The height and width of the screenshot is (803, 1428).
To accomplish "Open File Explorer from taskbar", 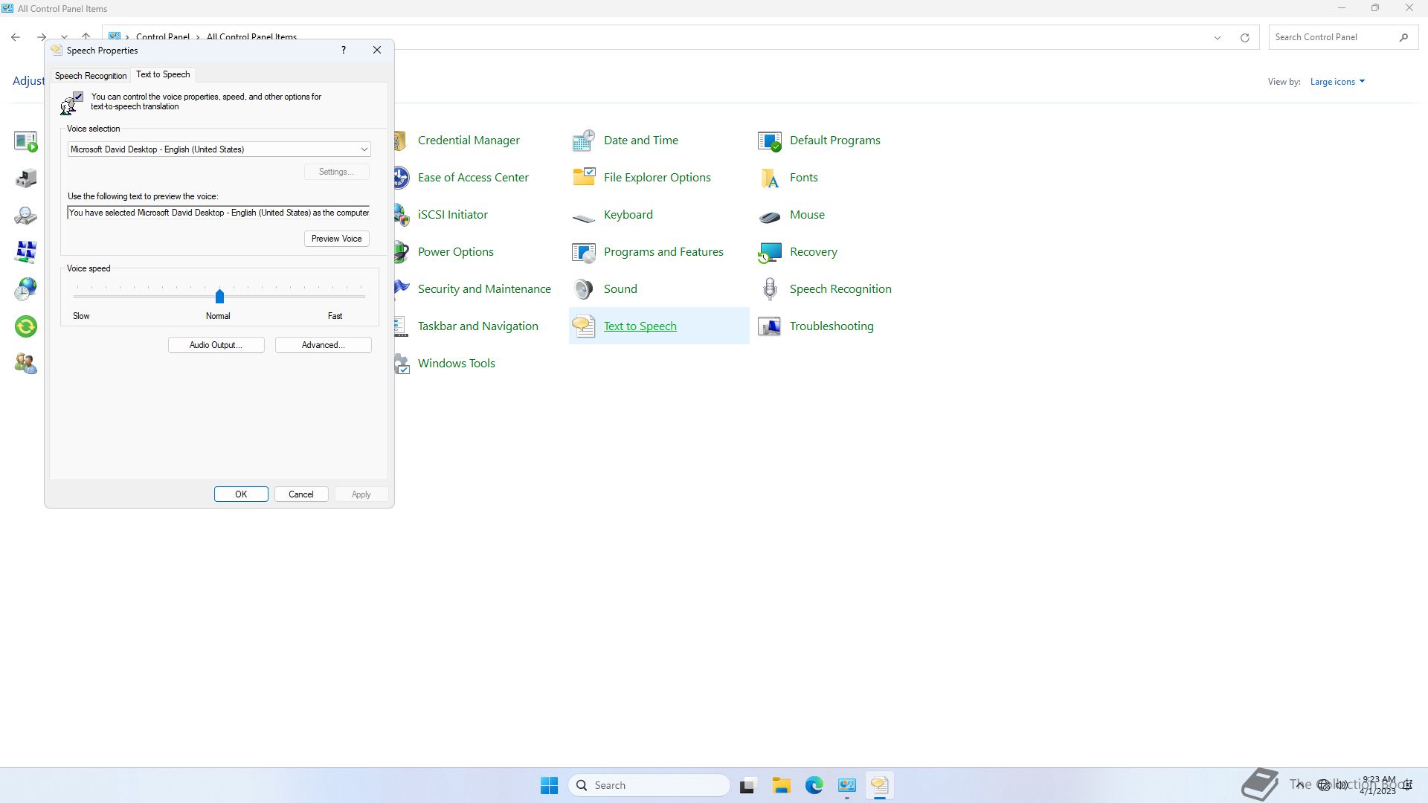I will [x=780, y=785].
